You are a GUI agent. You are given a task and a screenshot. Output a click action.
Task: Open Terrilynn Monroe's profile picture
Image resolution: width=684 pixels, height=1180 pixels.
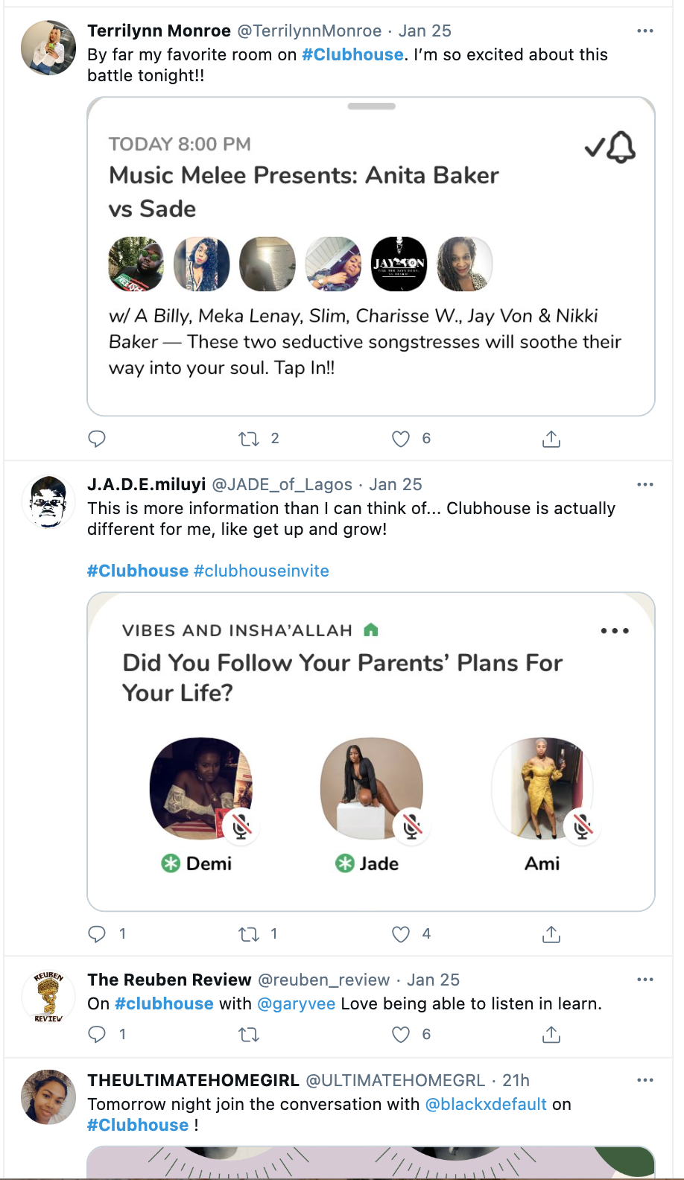tap(48, 48)
